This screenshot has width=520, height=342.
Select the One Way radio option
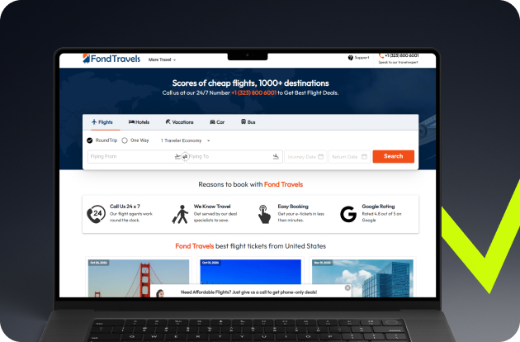tap(125, 140)
